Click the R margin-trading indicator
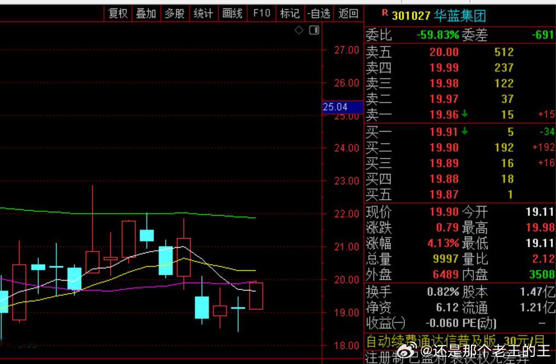This screenshot has height=364, width=556. click(x=385, y=13)
